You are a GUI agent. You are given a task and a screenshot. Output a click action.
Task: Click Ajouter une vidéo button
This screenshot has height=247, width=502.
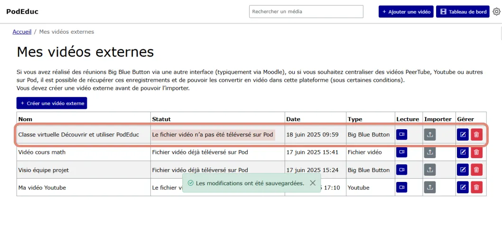pyautogui.click(x=406, y=12)
